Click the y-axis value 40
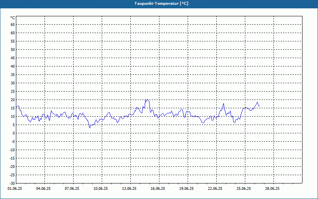Viewport: 318px width, 199px height. tap(13, 66)
